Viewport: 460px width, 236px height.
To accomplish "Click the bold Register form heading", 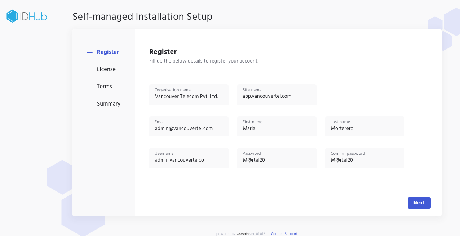I will [163, 51].
